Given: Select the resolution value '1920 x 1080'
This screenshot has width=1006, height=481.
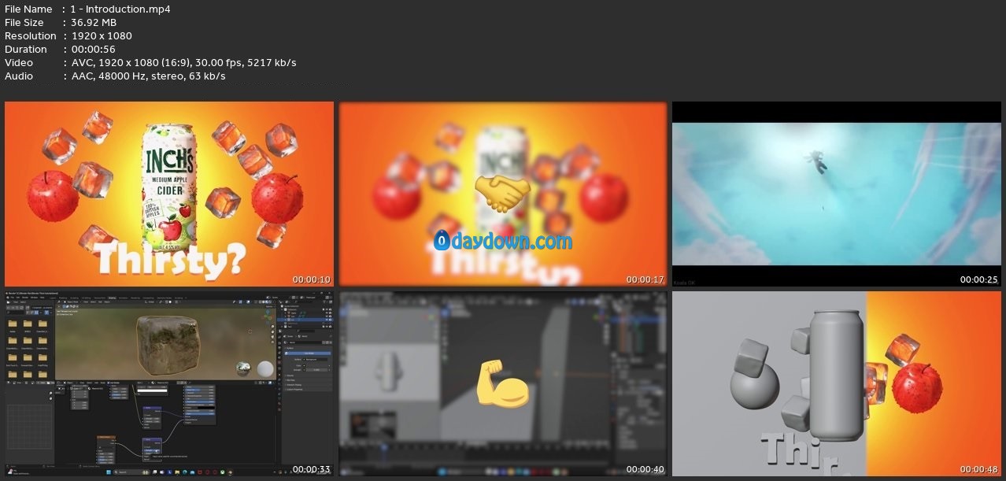Looking at the screenshot, I should pos(102,36).
